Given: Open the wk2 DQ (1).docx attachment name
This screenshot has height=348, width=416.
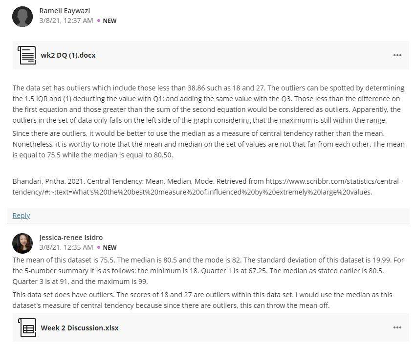Looking at the screenshot, I should tap(68, 55).
